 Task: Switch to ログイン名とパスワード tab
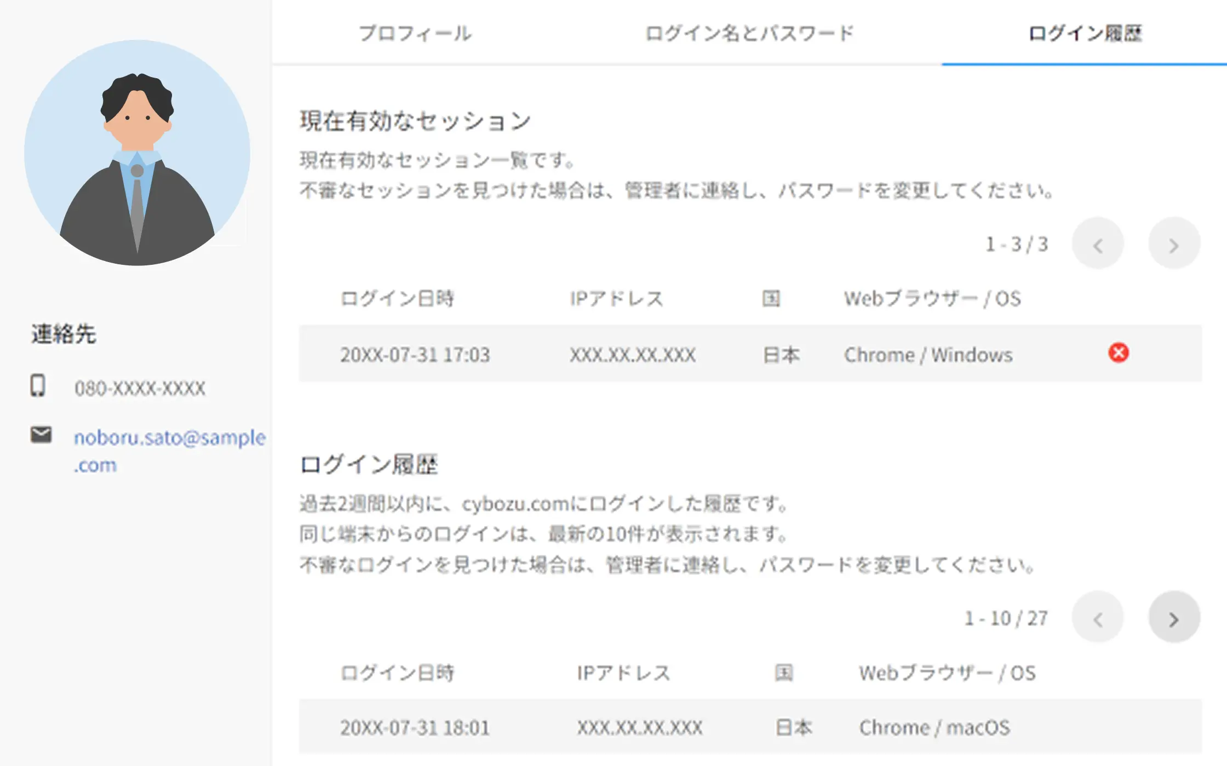(x=749, y=33)
